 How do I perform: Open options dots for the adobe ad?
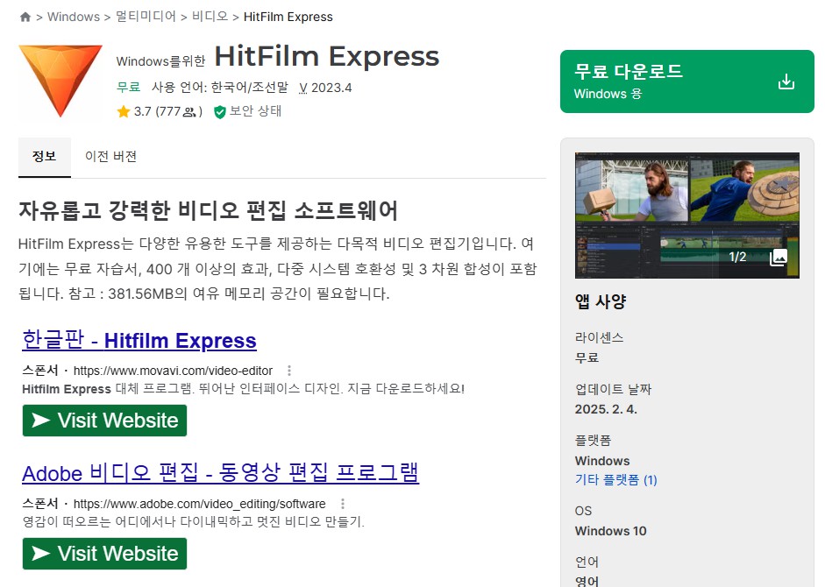pyautogui.click(x=343, y=504)
